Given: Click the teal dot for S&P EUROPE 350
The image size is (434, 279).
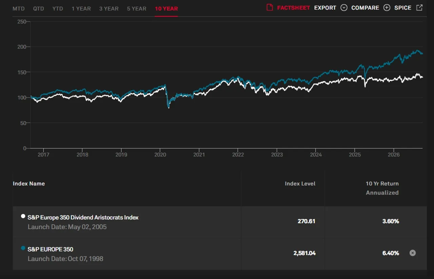Looking at the screenshot, I should [23, 248].
